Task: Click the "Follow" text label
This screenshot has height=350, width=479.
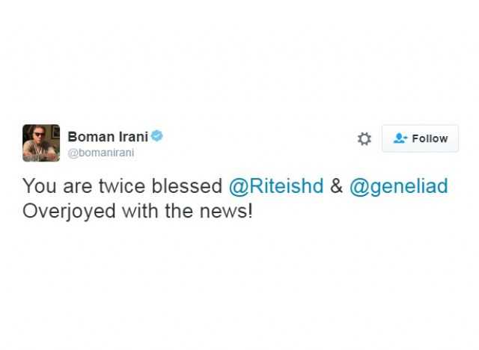Action: [x=430, y=138]
